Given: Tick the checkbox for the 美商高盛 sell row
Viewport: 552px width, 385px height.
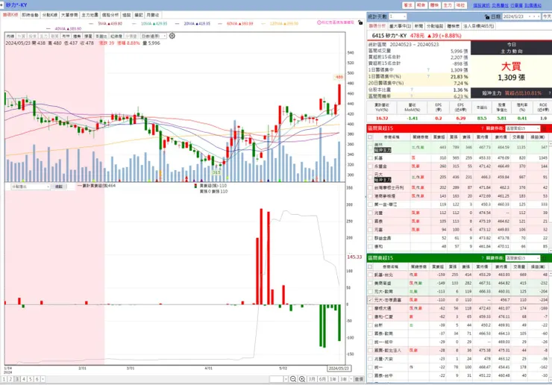Looking at the screenshot, I should click(x=370, y=283).
